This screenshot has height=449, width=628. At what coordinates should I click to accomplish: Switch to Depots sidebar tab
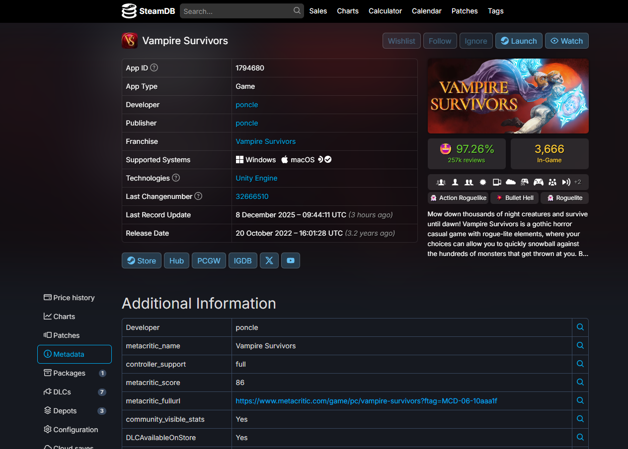(x=75, y=411)
